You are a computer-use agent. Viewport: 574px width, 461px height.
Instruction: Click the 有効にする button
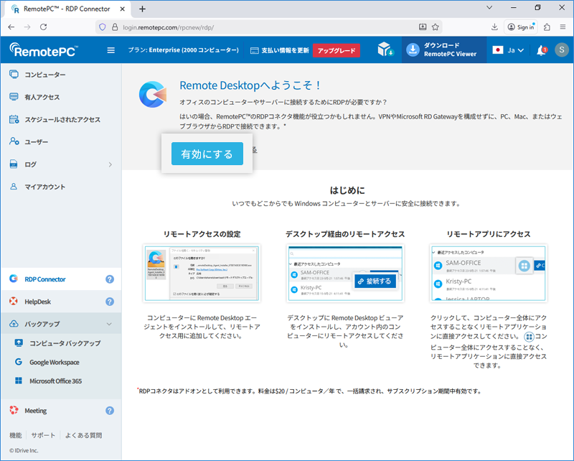coord(207,154)
